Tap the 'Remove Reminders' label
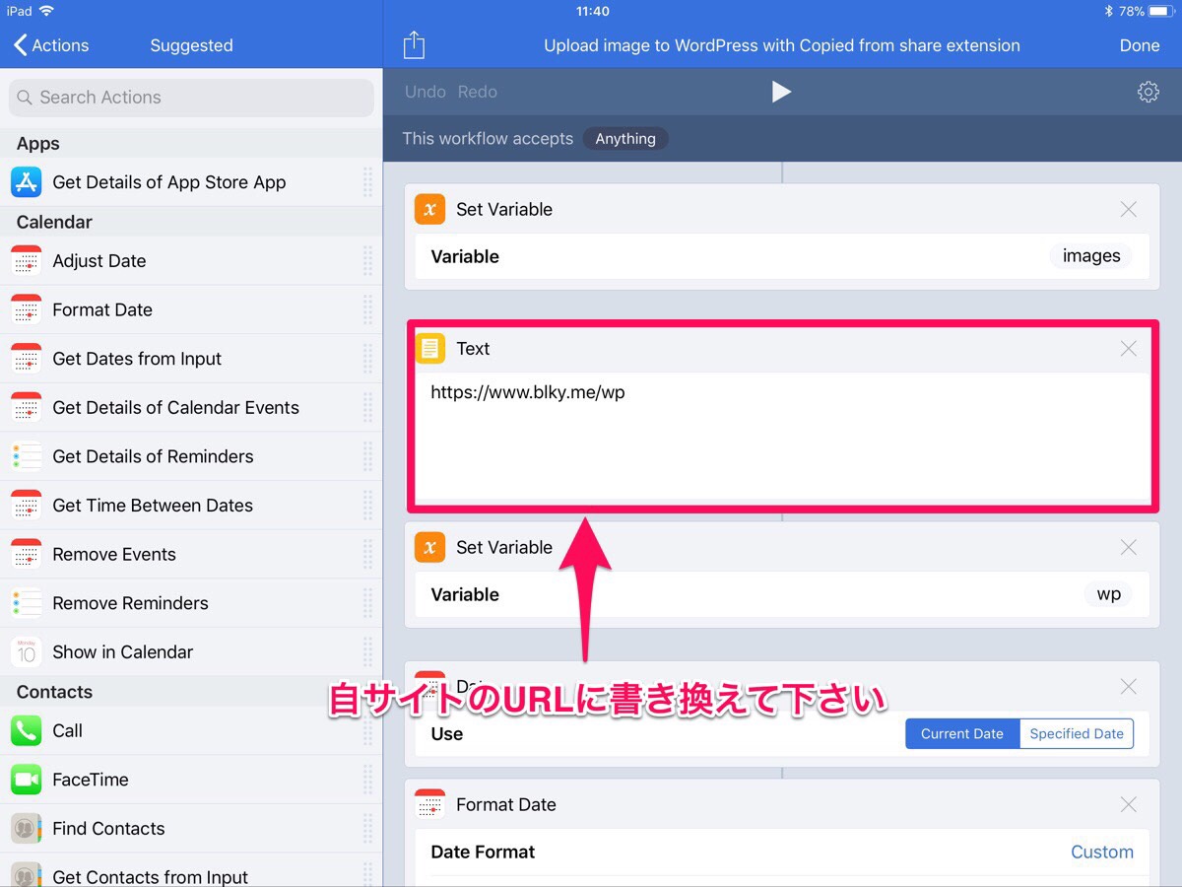 130,603
